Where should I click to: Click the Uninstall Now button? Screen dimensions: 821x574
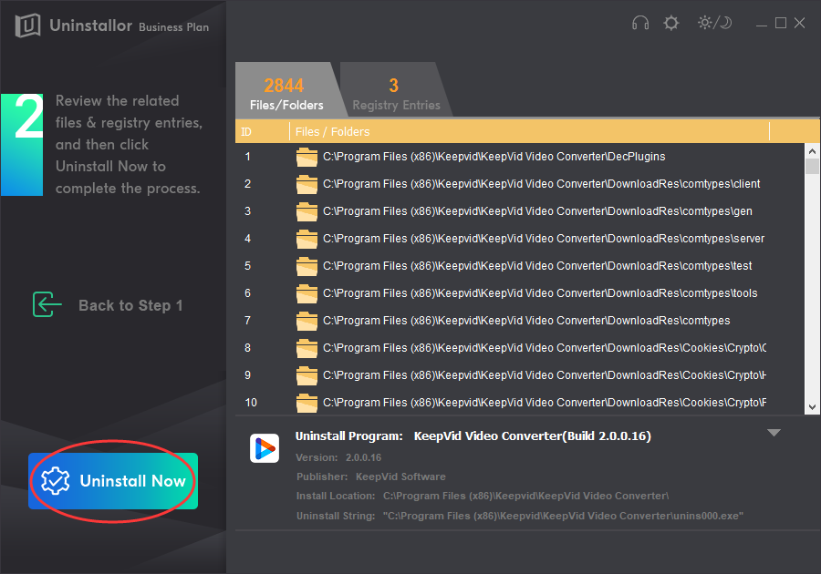(x=113, y=481)
